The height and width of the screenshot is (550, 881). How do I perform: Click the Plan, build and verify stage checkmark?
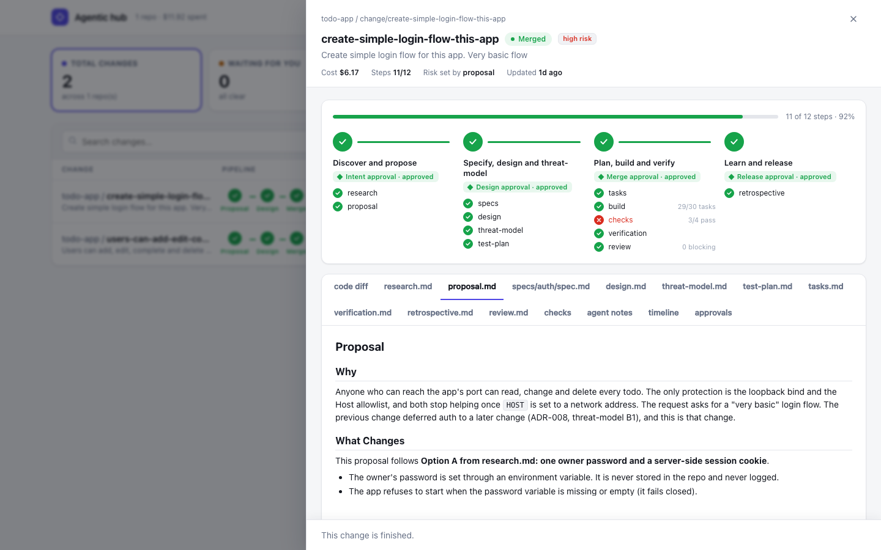604,142
